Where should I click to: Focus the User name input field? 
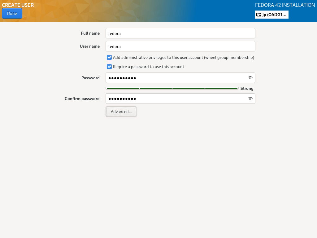tap(180, 46)
